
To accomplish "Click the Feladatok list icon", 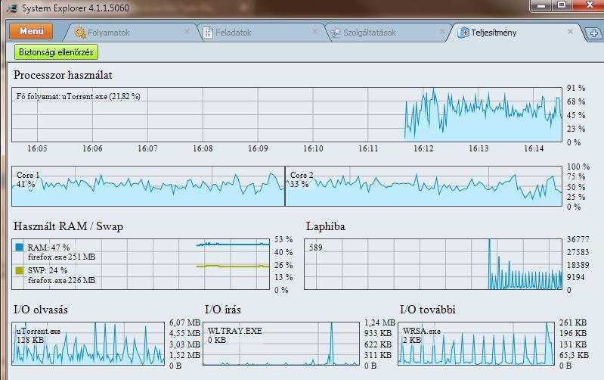I will pos(208,33).
